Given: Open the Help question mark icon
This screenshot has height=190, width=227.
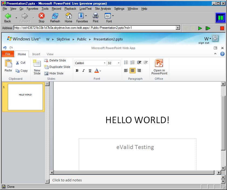Looking at the screenshot, I should click(222, 54).
